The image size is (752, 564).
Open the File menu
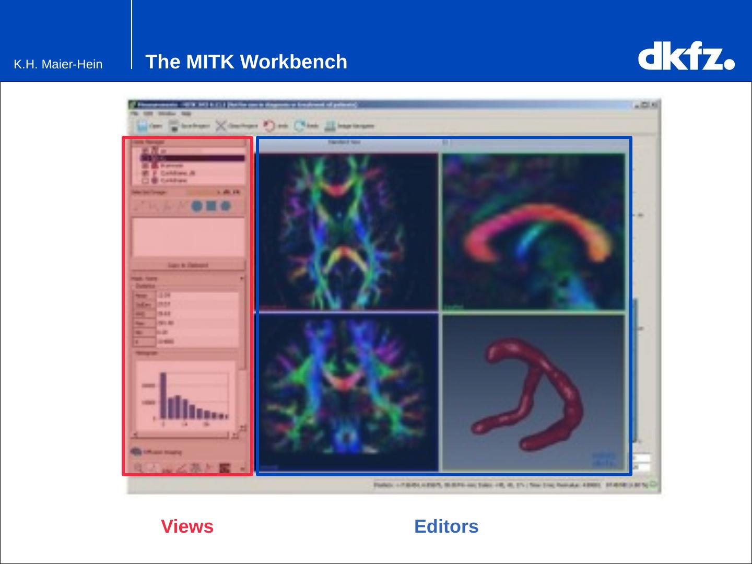coord(135,113)
